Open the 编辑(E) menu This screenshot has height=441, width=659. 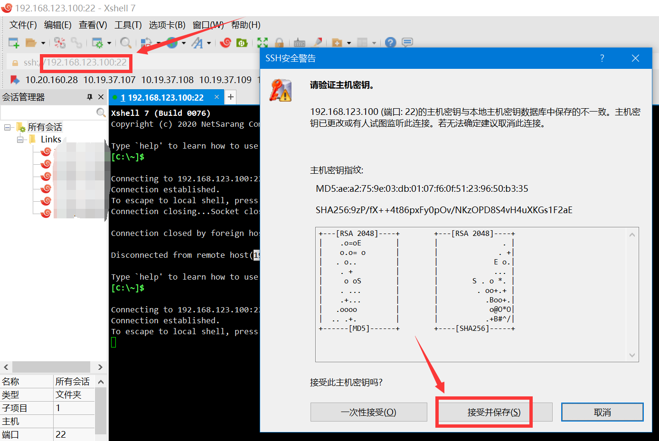click(x=57, y=25)
